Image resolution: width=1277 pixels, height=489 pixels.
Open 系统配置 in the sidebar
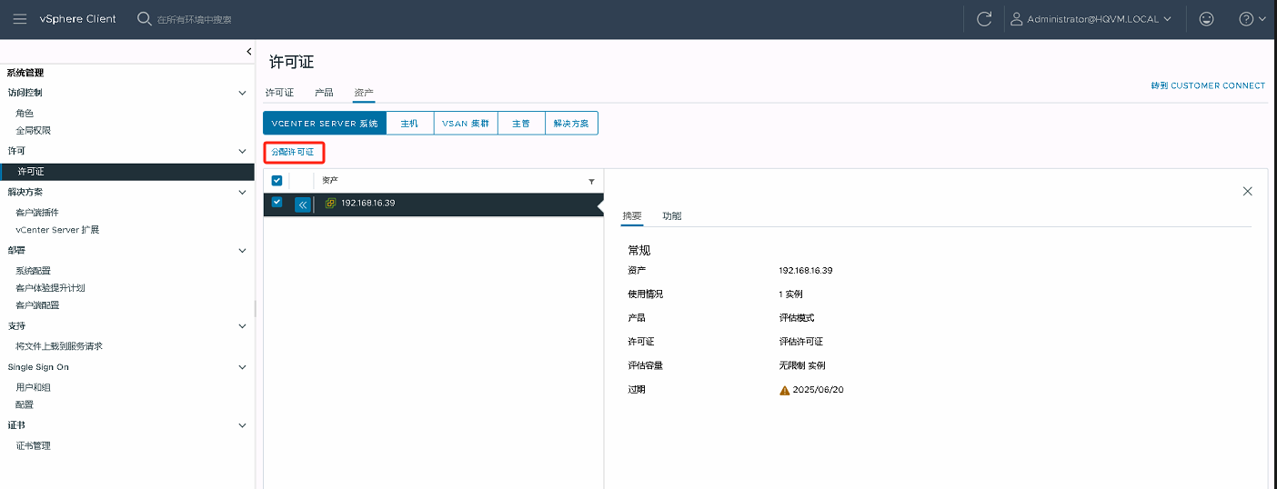coord(33,271)
